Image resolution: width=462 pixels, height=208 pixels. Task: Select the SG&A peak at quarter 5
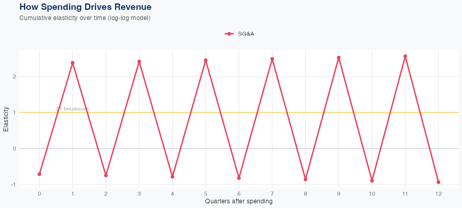206,60
